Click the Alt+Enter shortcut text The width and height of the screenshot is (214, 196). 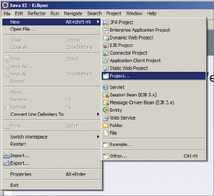(76, 174)
